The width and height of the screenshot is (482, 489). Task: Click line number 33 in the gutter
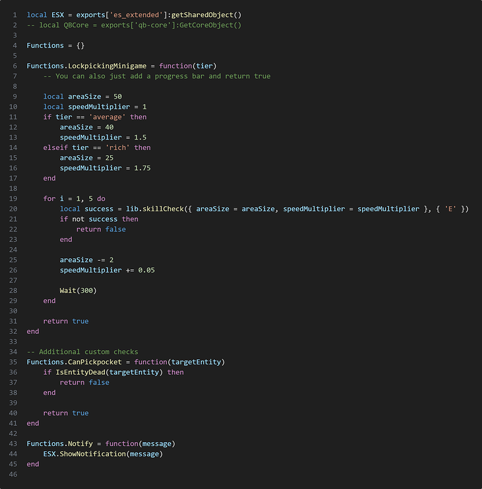click(x=13, y=342)
